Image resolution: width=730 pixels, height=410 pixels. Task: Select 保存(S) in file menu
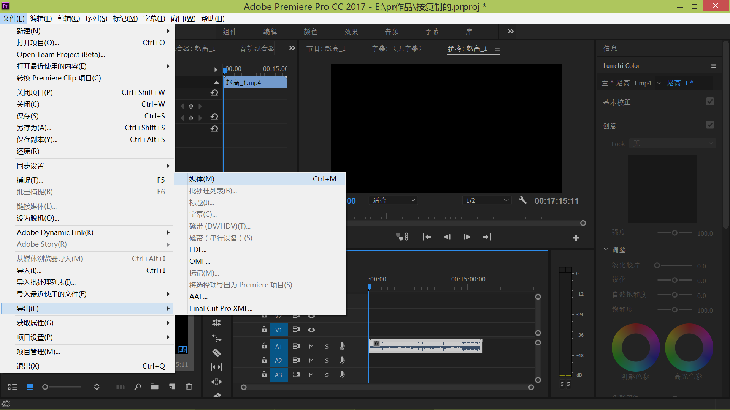[x=87, y=116]
